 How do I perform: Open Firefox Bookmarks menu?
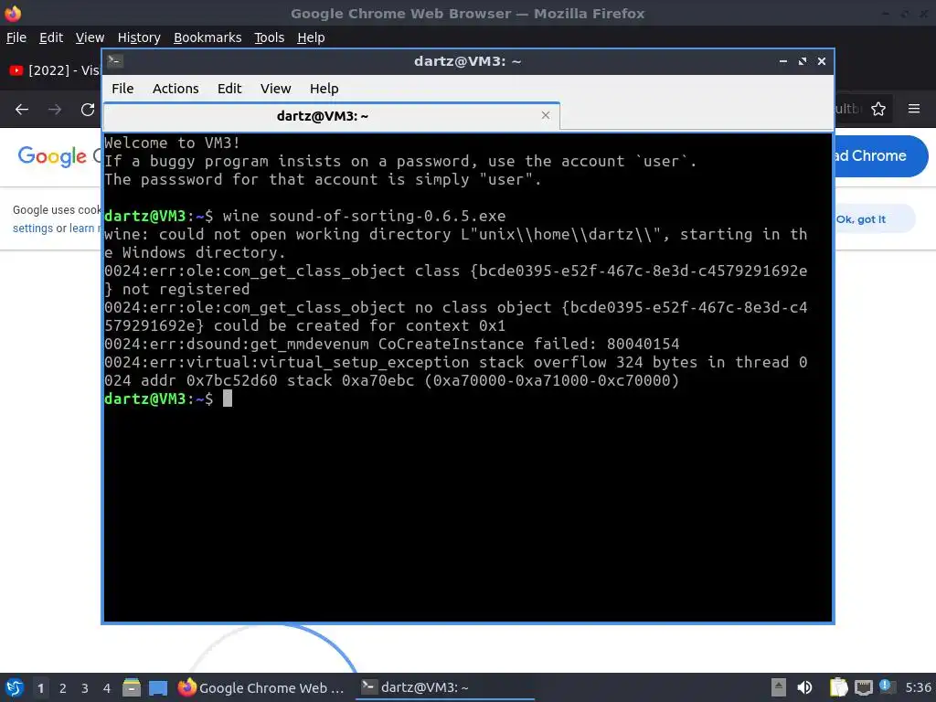click(x=207, y=37)
